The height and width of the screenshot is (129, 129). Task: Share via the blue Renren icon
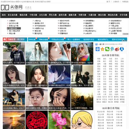(122, 49)
